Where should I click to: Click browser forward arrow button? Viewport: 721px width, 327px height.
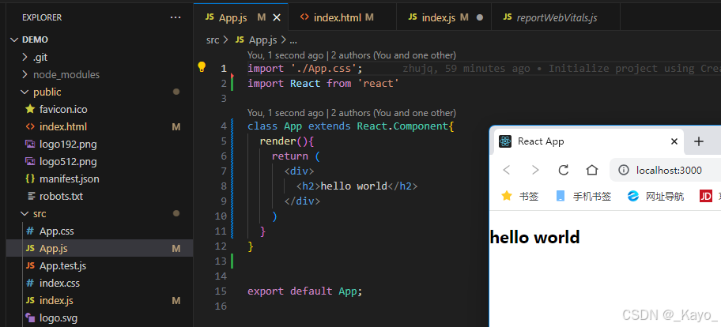(x=534, y=170)
